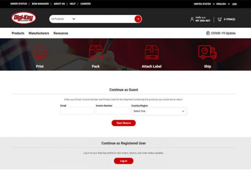Click the Start Return button
Screen dimensions: 251x170
click(123, 123)
